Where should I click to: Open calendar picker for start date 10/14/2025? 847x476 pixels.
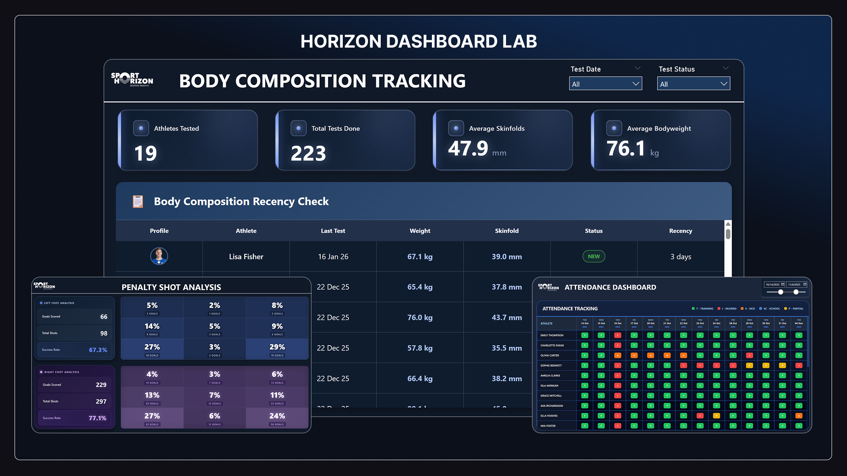pyautogui.click(x=783, y=284)
